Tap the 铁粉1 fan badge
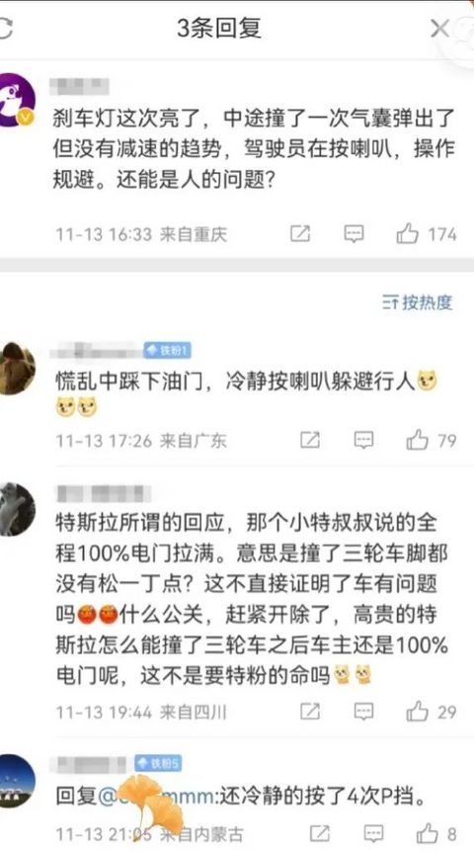The image size is (474, 852). tap(167, 351)
